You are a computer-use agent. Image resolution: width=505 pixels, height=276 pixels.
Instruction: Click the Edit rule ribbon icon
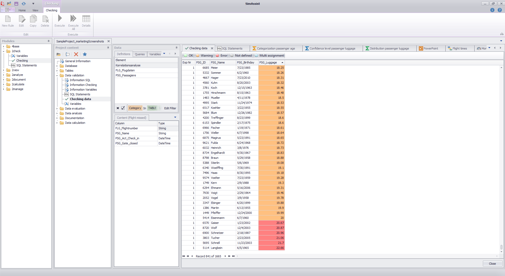point(22,21)
